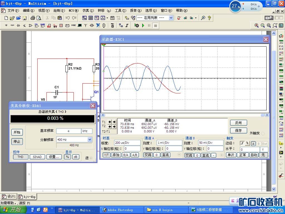Click the green Run simulation play icon

pyautogui.click(x=143, y=25)
